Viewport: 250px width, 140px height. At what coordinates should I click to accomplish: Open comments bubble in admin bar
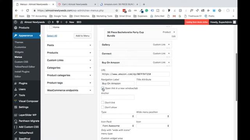tap(59, 22)
